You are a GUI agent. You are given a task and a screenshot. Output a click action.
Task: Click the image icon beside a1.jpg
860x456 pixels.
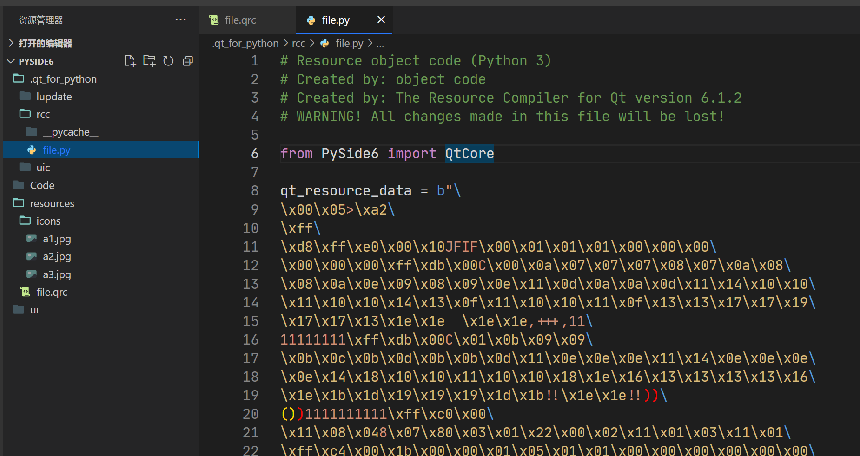(31, 238)
